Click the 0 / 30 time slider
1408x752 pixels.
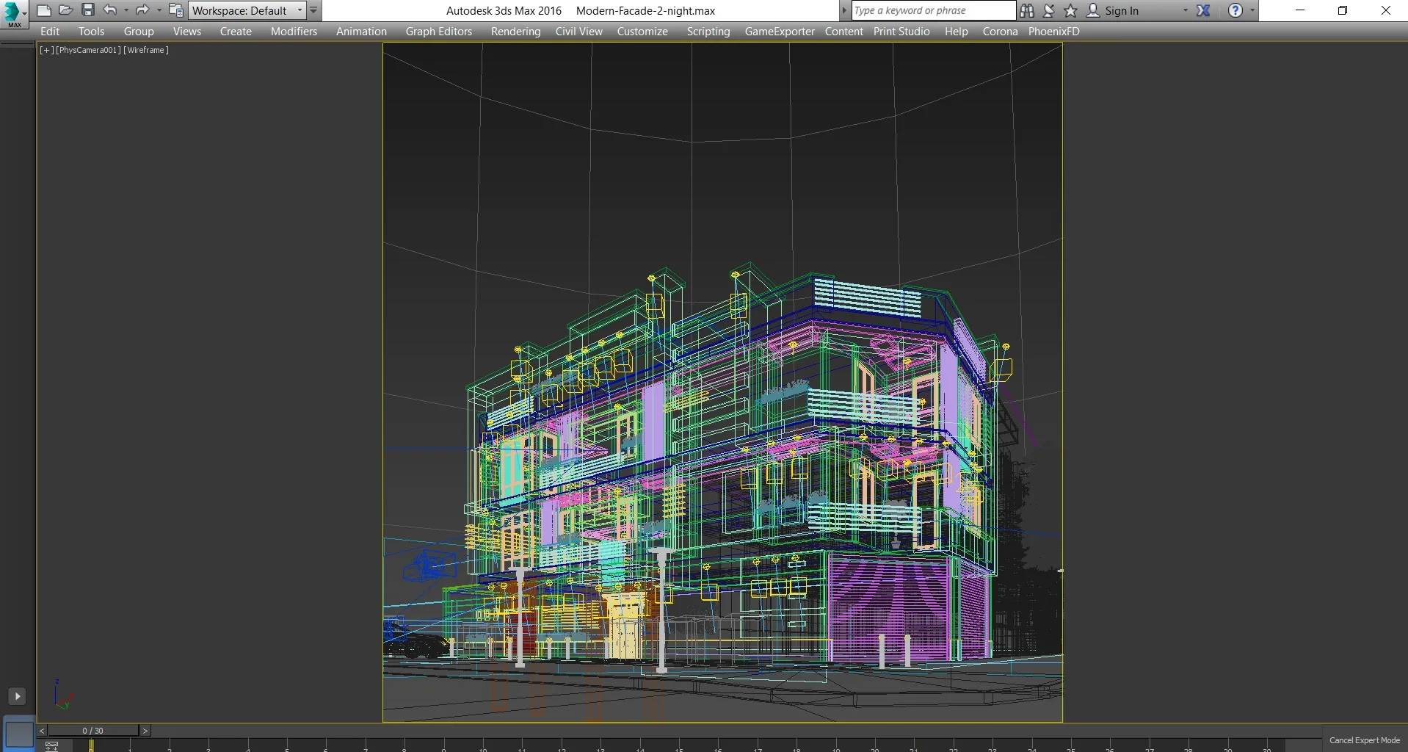pos(93,731)
